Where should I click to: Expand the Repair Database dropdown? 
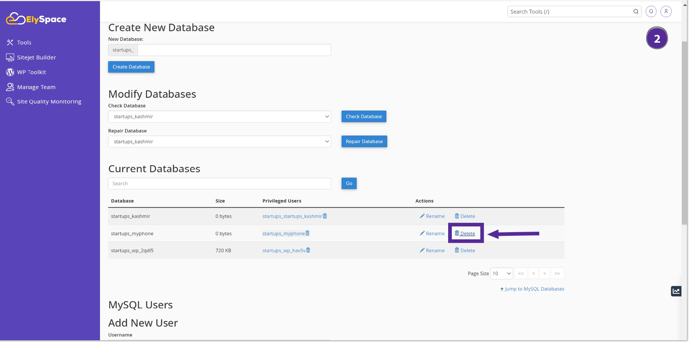click(x=219, y=142)
